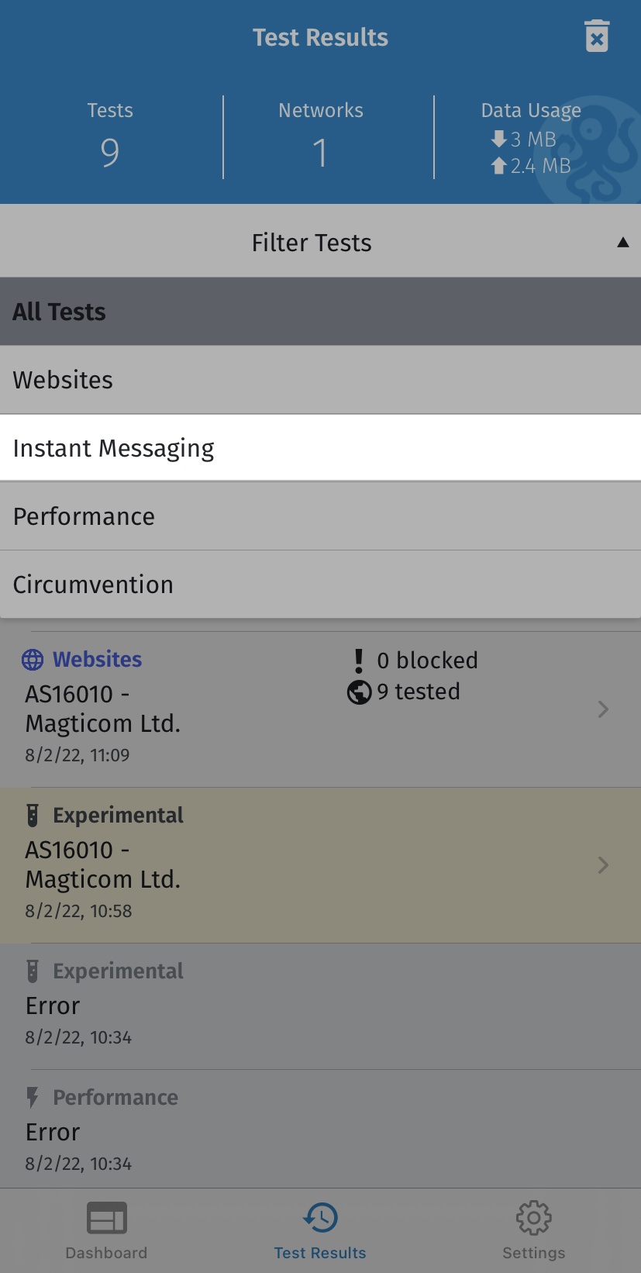Click the globe icon beside Websites result
This screenshot has height=1273, width=641.
click(x=33, y=660)
